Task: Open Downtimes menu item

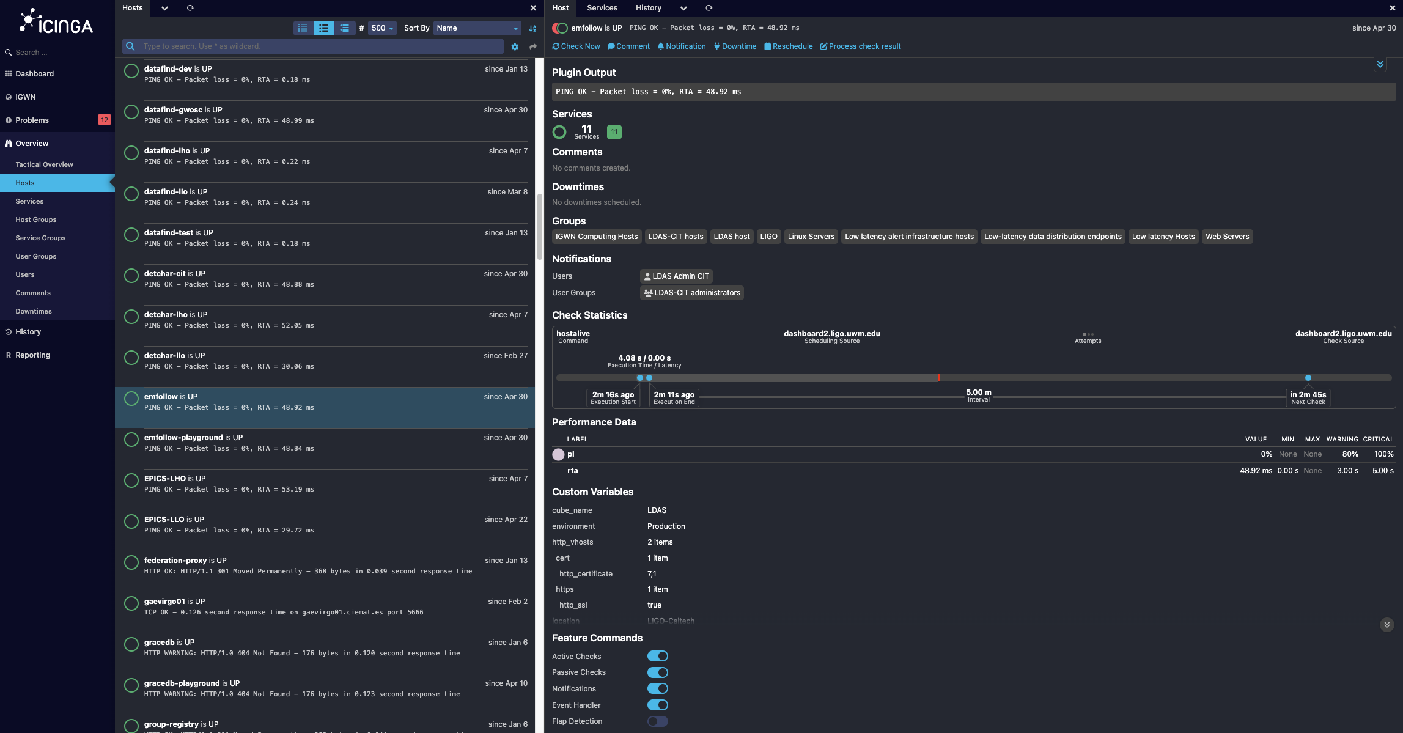Action: [x=34, y=311]
